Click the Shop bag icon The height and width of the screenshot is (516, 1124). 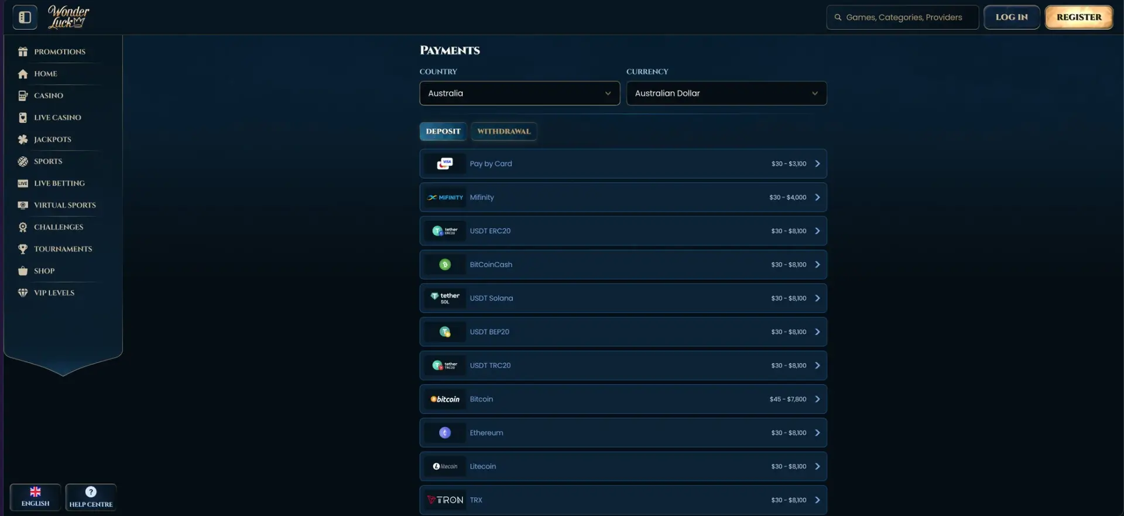pyautogui.click(x=23, y=271)
